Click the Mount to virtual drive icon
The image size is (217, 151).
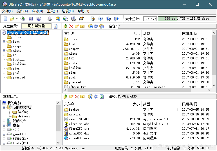(73, 18)
